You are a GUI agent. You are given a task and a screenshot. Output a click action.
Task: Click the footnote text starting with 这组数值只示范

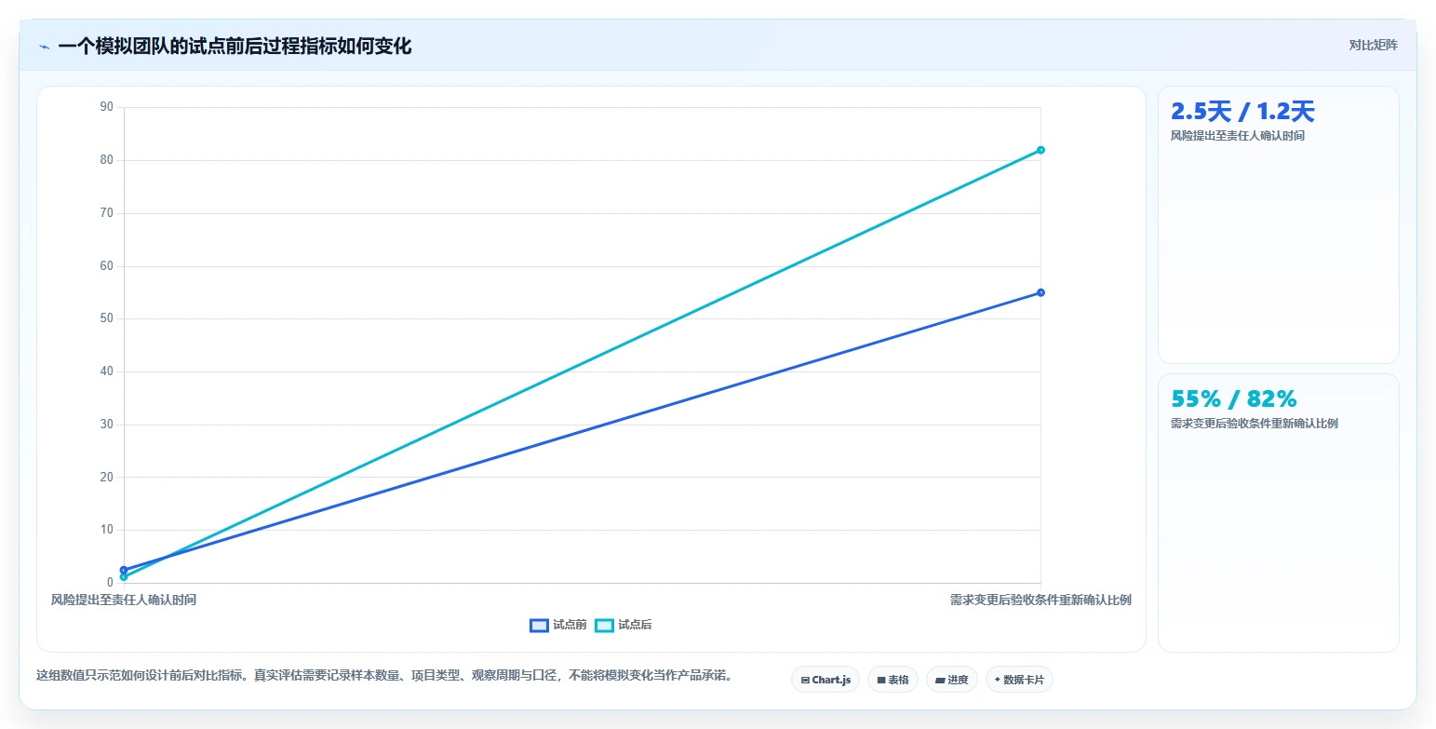click(383, 676)
